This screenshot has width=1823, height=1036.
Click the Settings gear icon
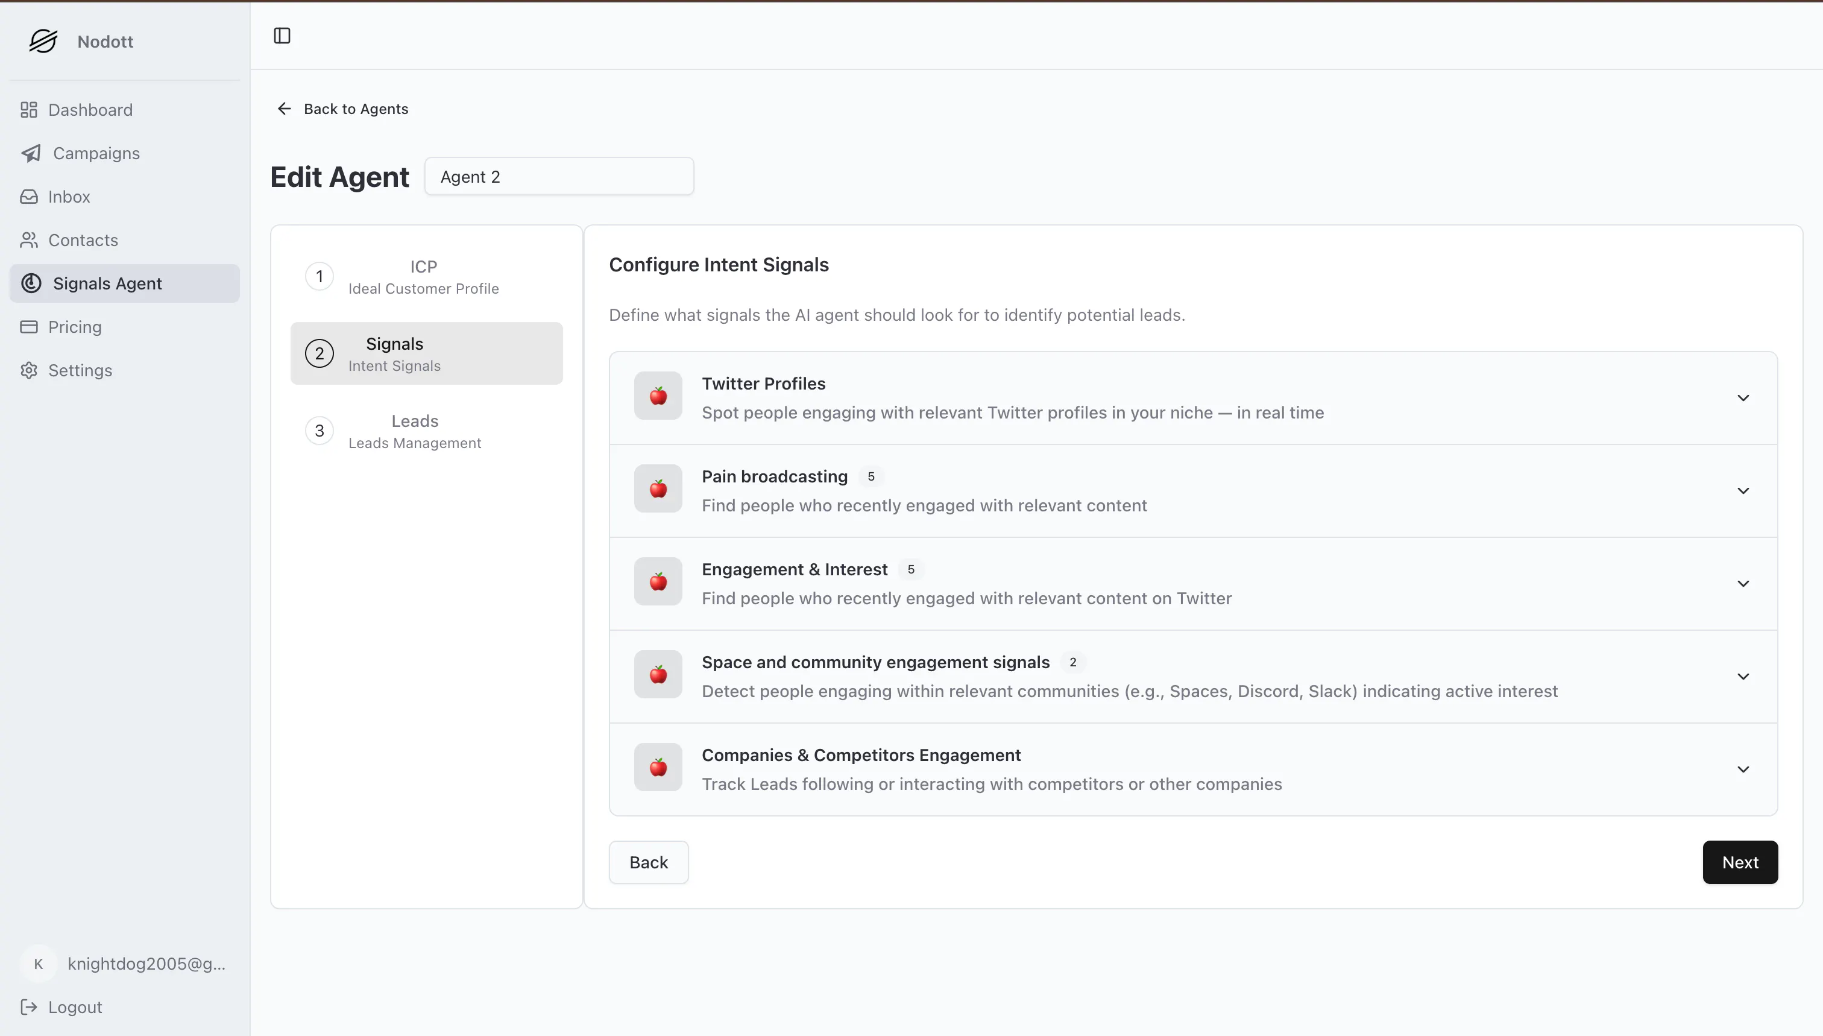pyautogui.click(x=28, y=370)
